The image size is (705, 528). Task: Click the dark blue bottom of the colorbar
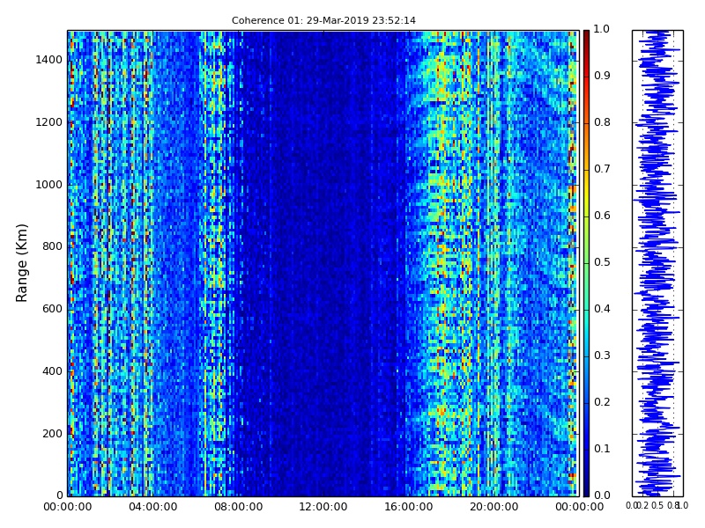(586, 489)
